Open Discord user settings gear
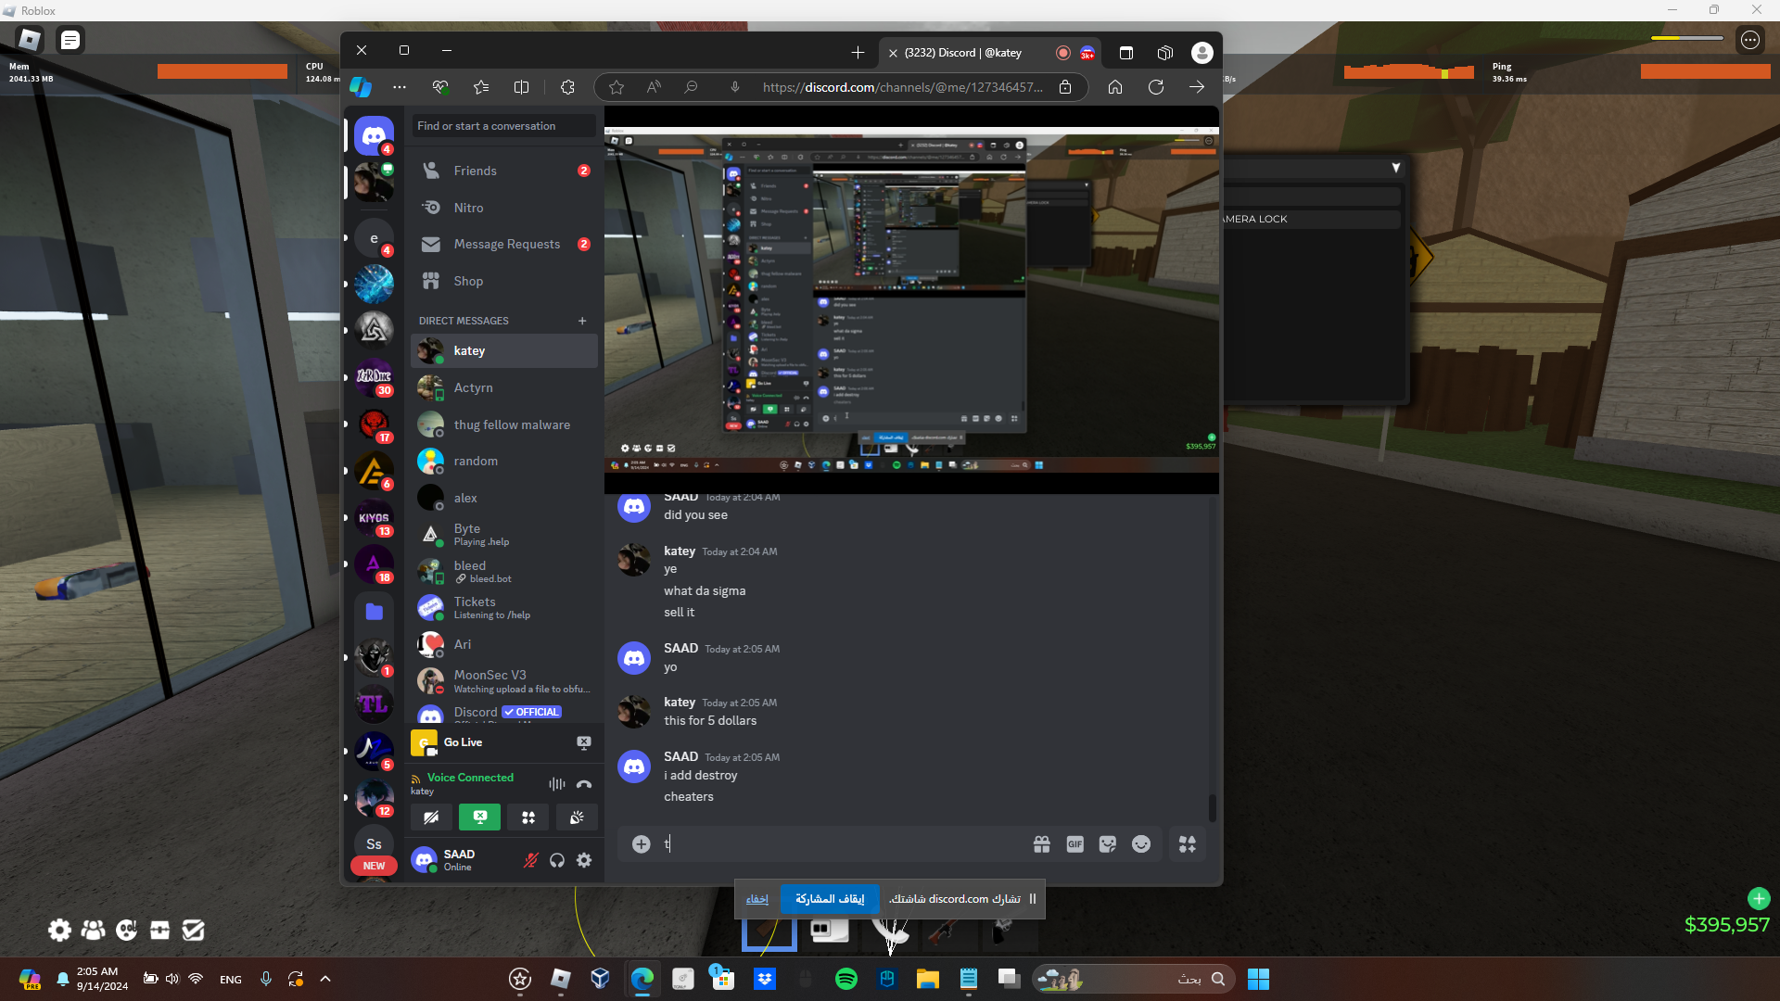 pos(584,860)
